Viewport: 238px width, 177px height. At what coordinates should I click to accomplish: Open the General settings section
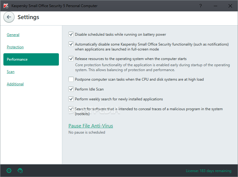13,35
